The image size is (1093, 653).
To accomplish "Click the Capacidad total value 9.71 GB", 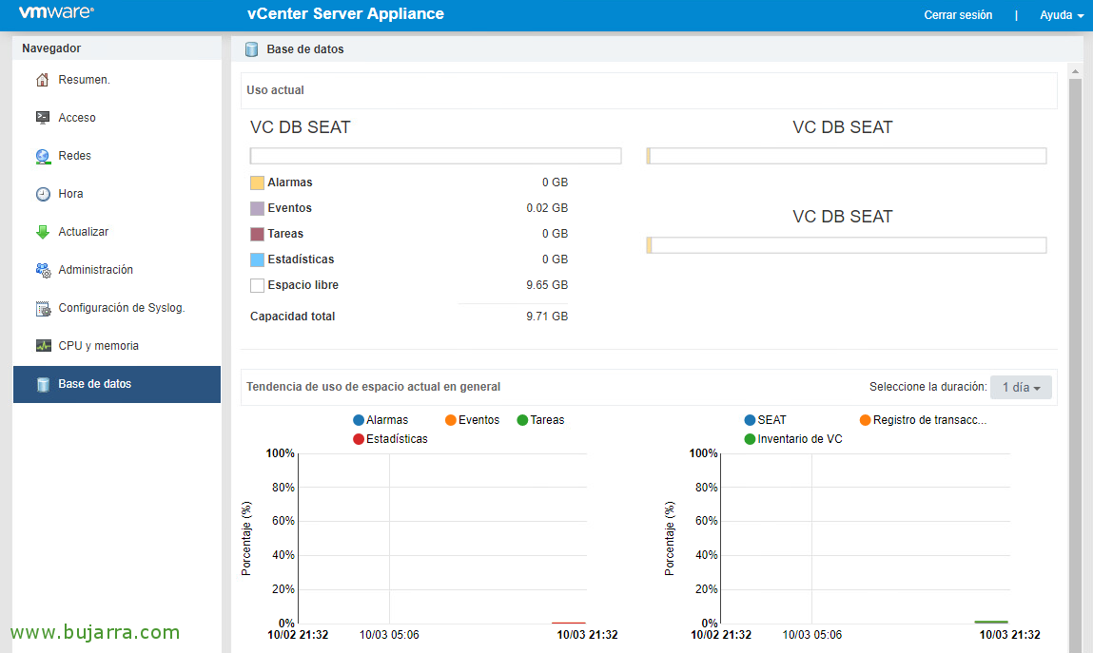I will (x=547, y=317).
